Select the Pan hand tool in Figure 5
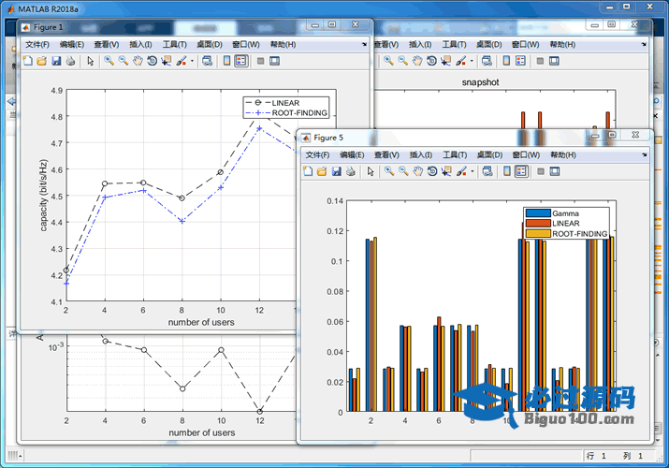This screenshot has height=468, width=669. click(418, 171)
